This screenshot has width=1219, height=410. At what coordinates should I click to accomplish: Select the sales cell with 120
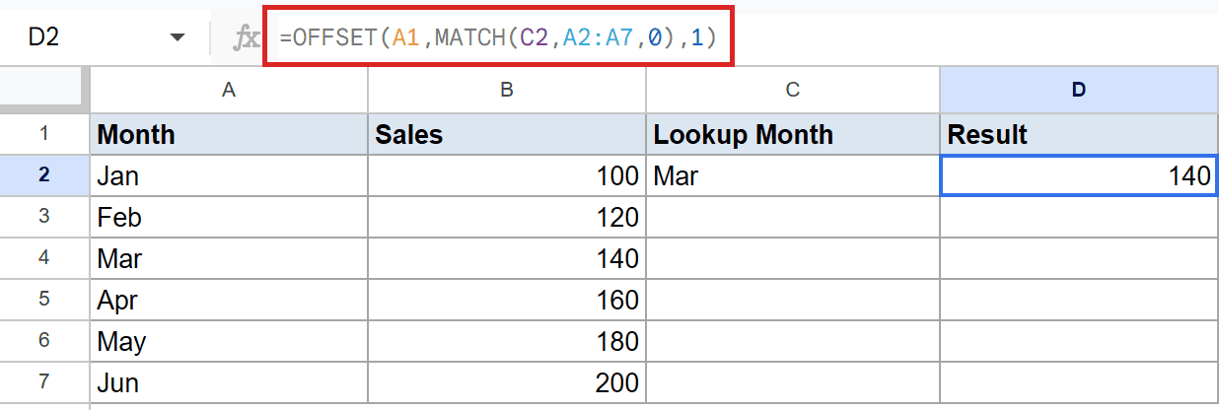[x=507, y=217]
